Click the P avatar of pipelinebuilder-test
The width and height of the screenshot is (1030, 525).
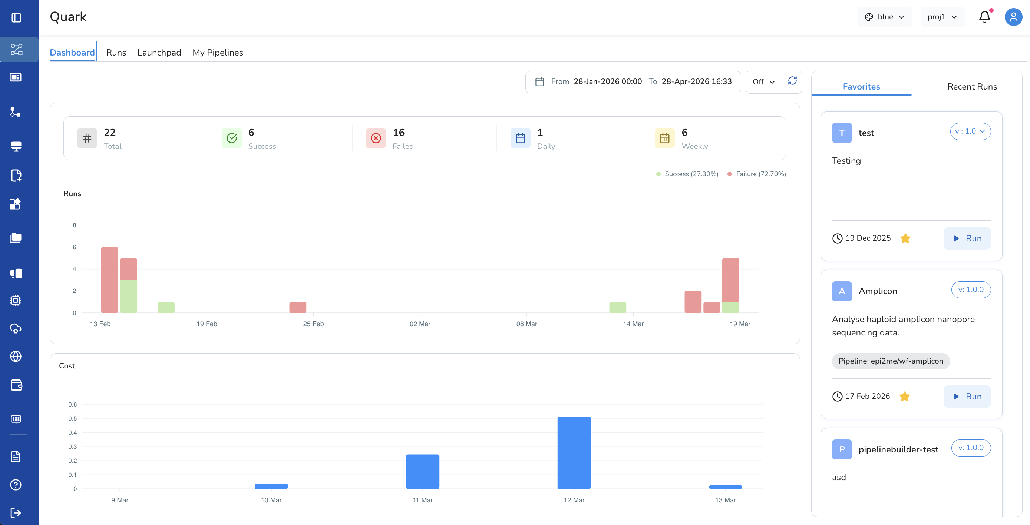click(x=842, y=449)
